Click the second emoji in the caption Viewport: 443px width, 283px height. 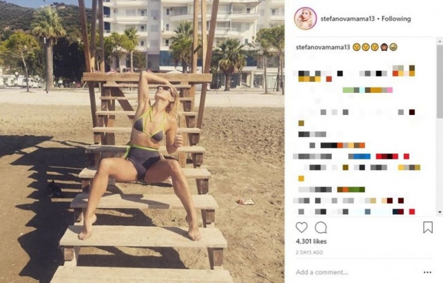point(366,47)
